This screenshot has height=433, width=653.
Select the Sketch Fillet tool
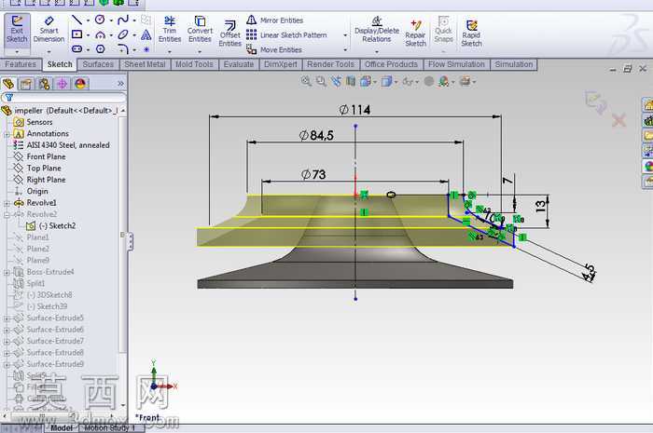[123, 49]
